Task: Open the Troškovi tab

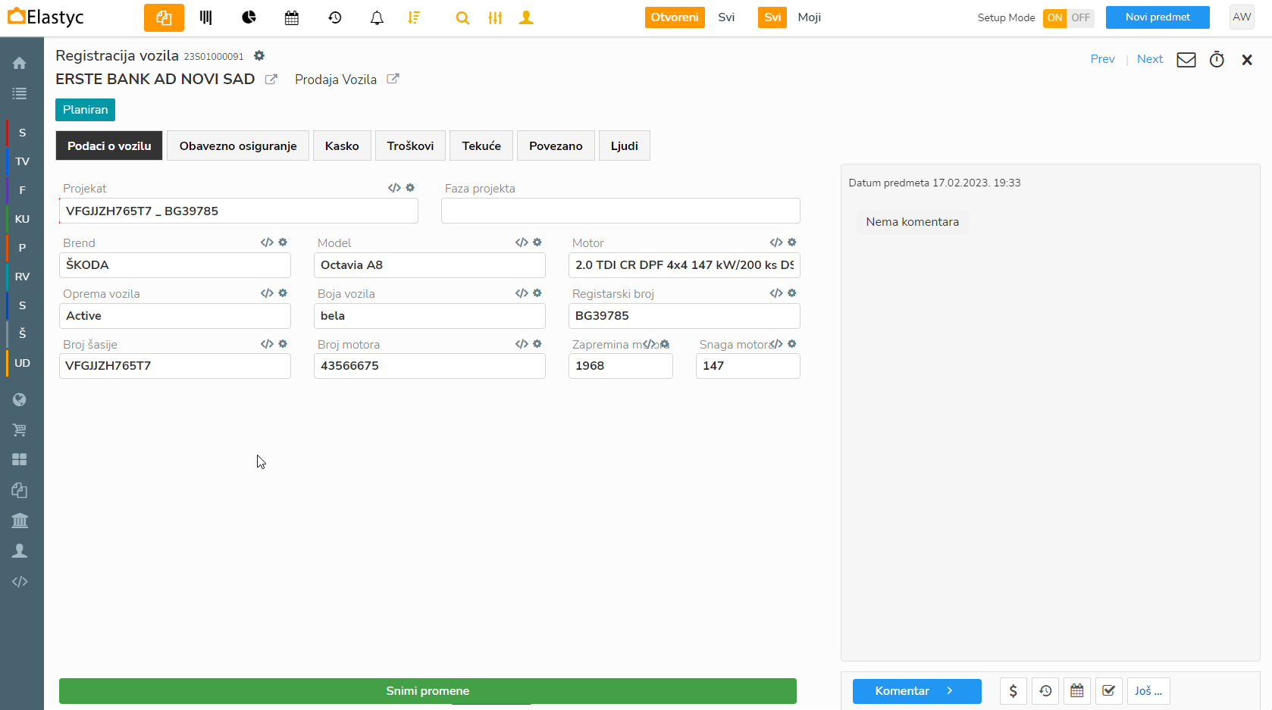Action: [410, 145]
